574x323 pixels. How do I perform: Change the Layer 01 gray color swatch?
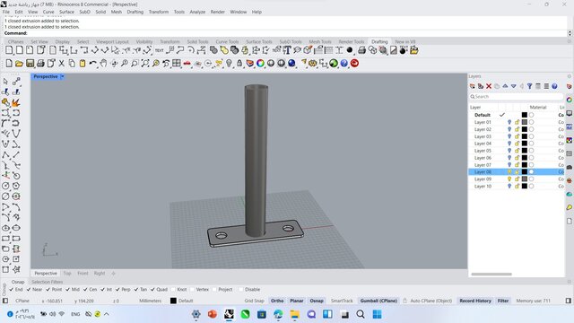pos(525,122)
